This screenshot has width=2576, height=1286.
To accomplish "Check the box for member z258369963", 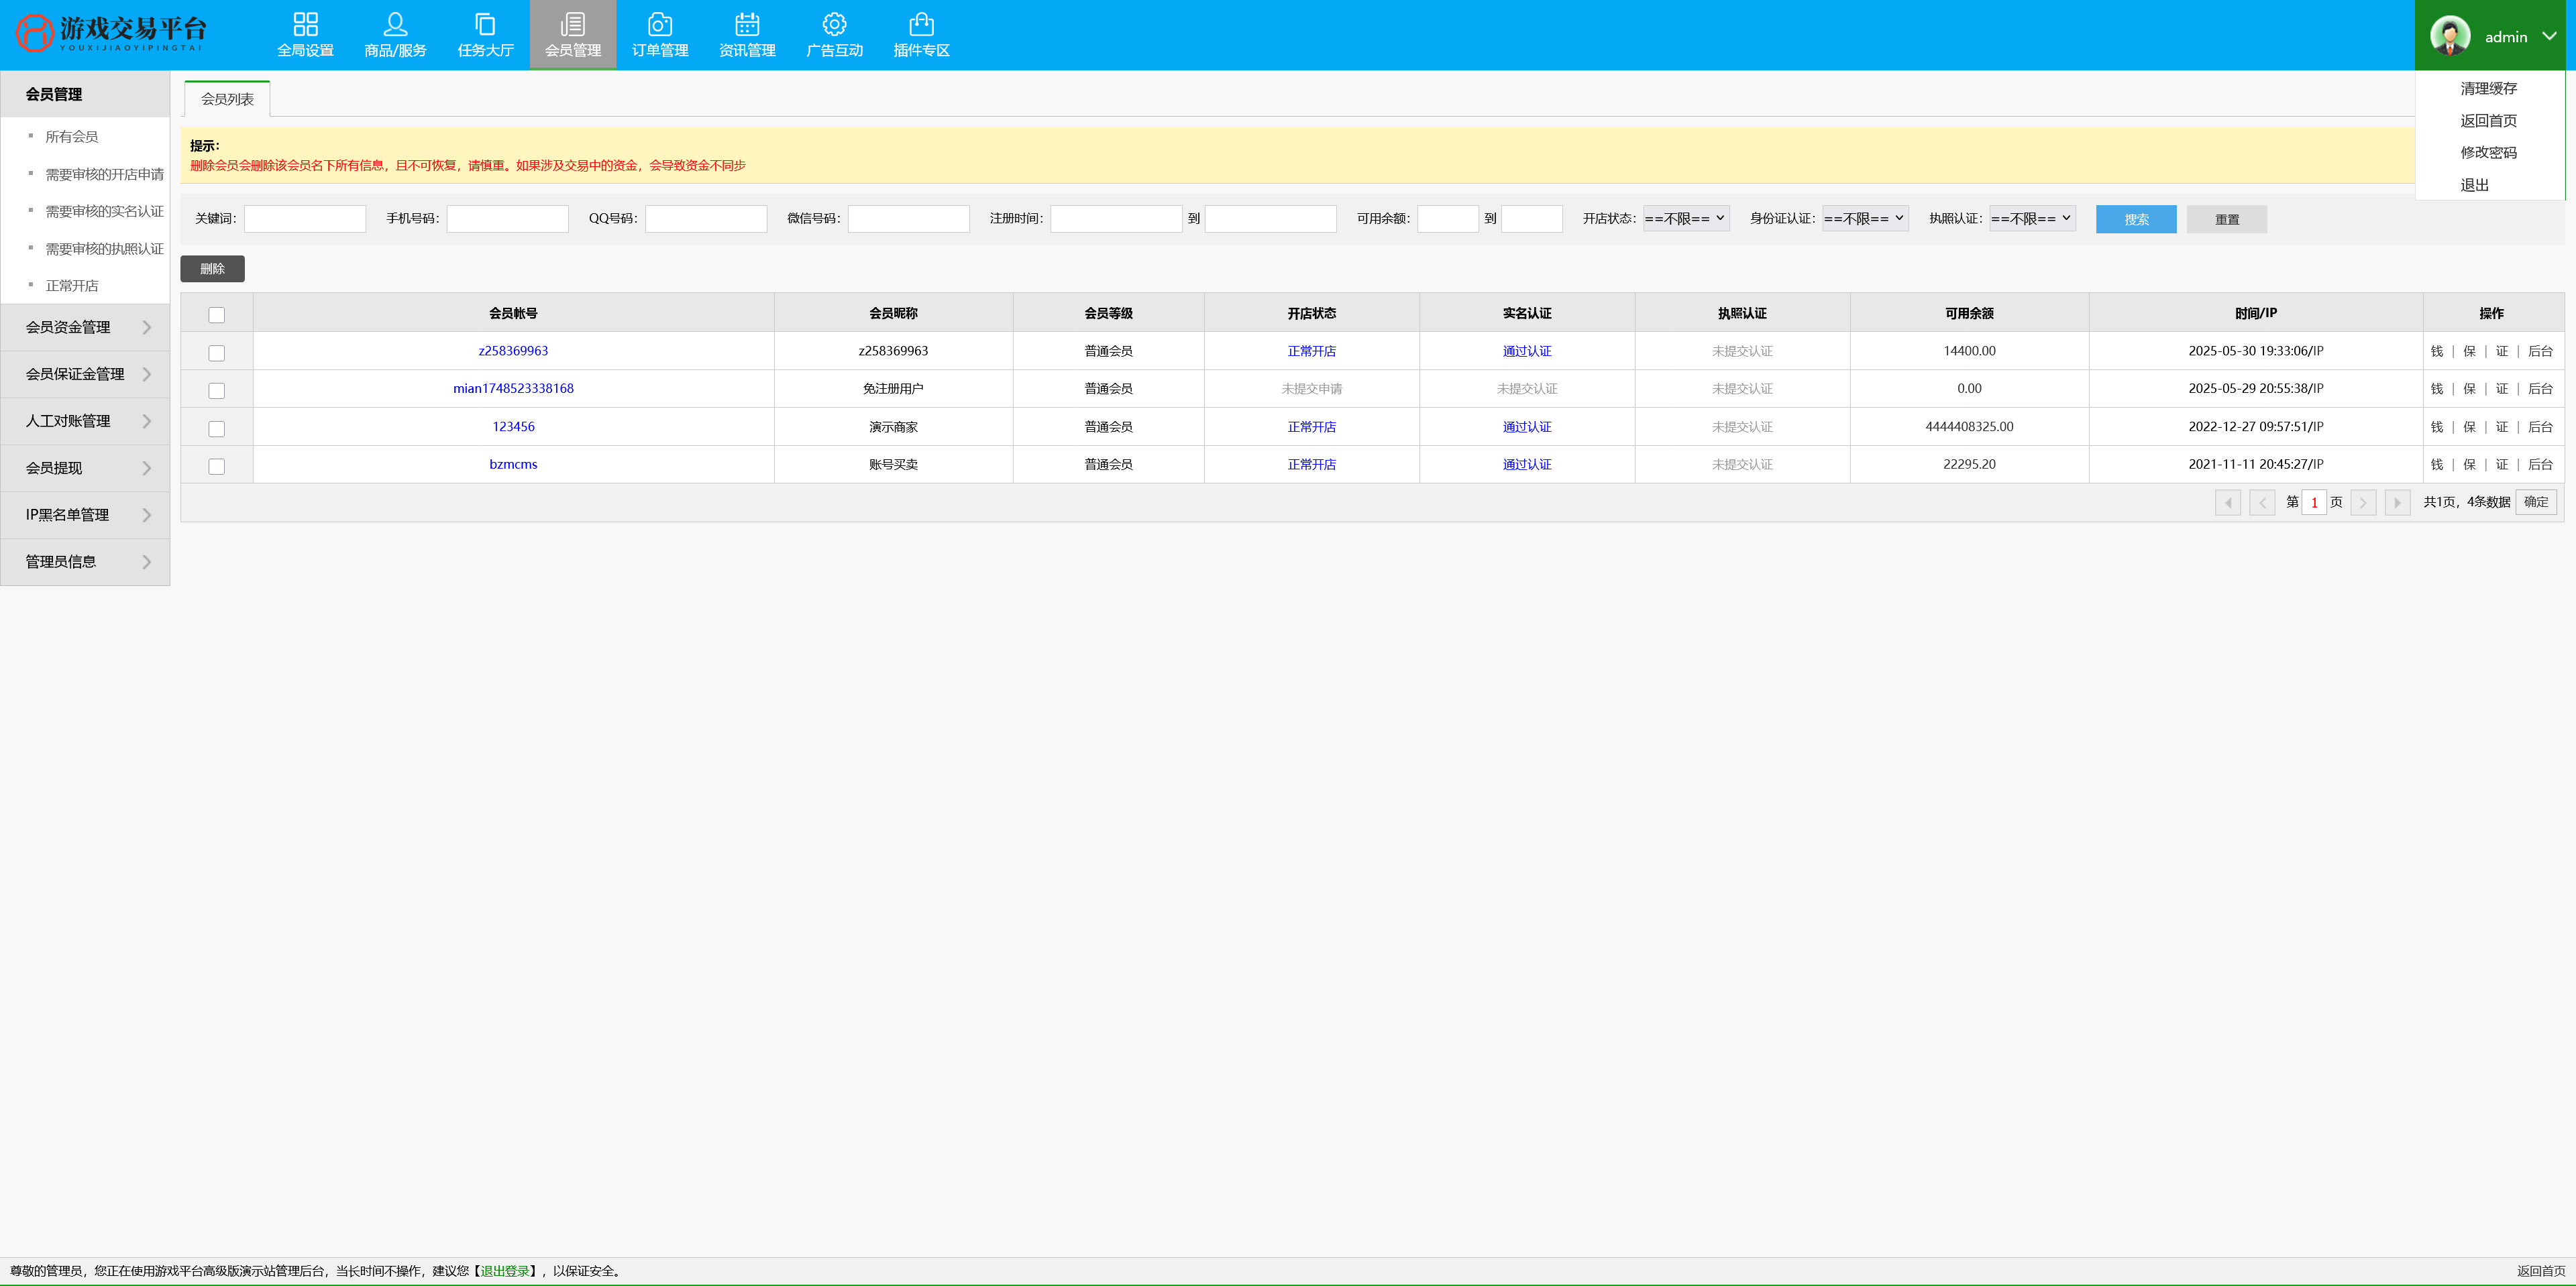I will (x=216, y=353).
